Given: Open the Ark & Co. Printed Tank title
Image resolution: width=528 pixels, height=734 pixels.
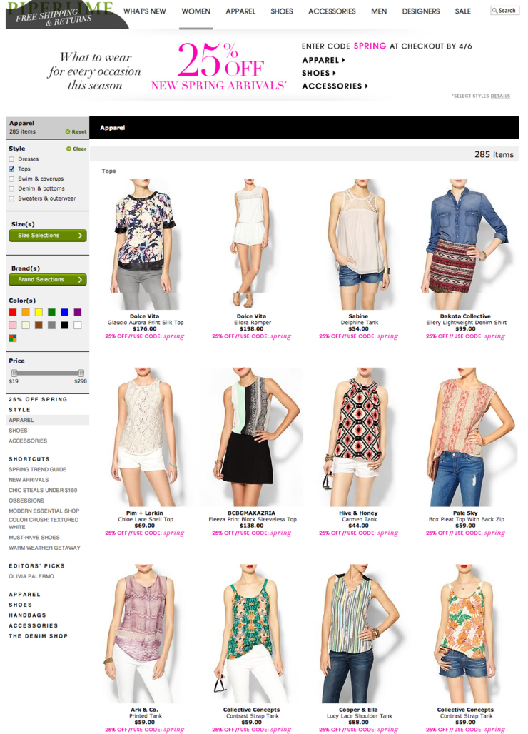Looking at the screenshot, I should (x=146, y=716).
